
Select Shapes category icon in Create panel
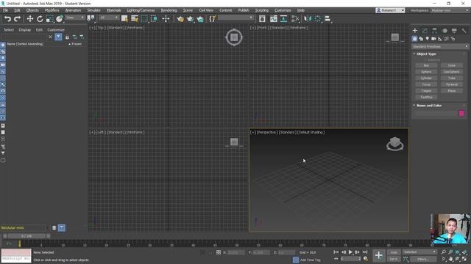point(421,39)
